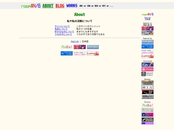The height and width of the screenshot is (130, 174).
Task: Click the あまりにも多すぎるぞ description
Action: [87, 31]
